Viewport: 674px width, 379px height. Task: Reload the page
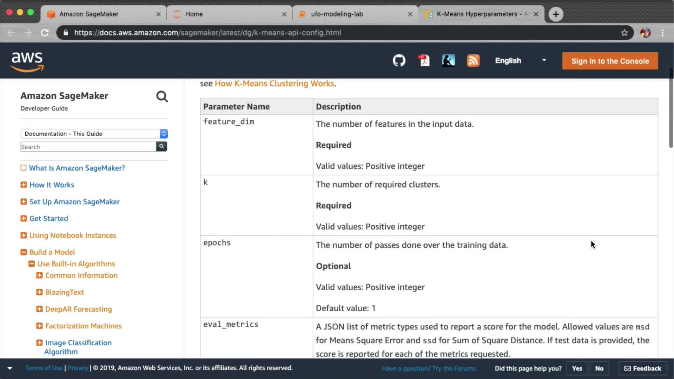point(45,33)
